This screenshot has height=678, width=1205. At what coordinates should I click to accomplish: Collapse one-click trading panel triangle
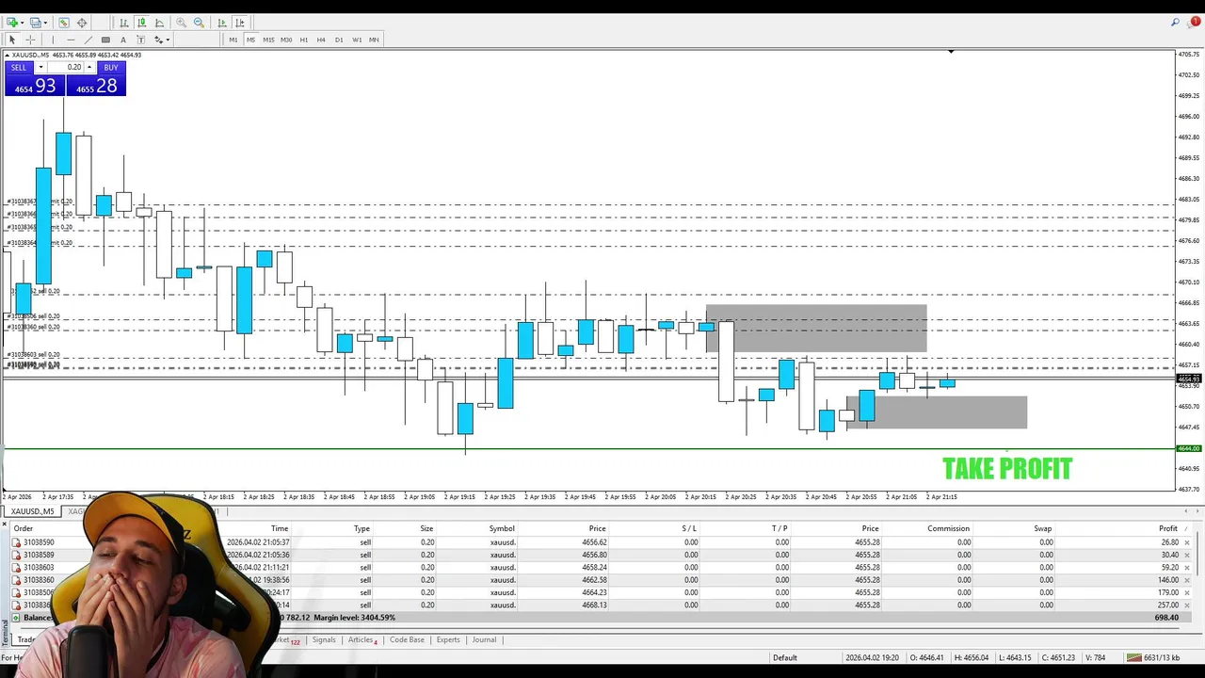click(8, 55)
